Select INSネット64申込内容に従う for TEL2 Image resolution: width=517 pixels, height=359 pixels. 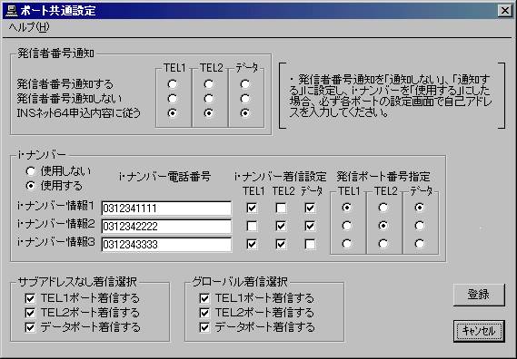pos(208,112)
